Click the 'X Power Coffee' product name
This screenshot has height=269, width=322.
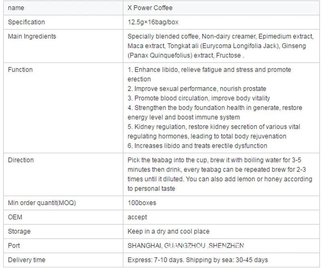pos(150,8)
